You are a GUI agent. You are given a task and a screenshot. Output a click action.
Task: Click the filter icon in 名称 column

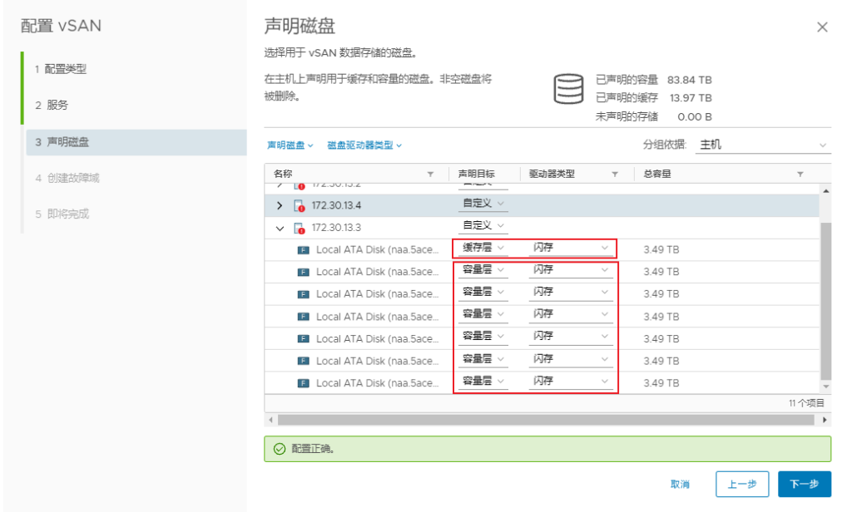pyautogui.click(x=430, y=175)
